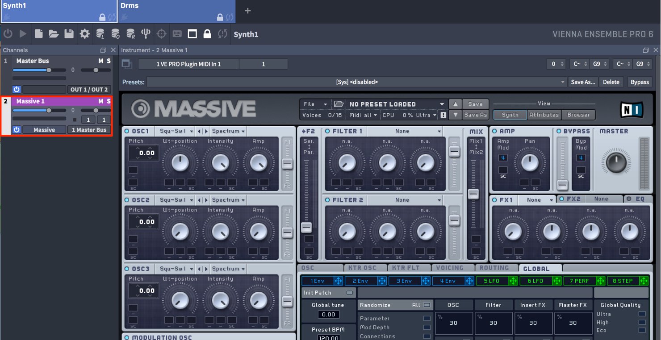661x340 pixels.
Task: Click the plugin window icon beside the MIDI In field
Action: point(127,64)
